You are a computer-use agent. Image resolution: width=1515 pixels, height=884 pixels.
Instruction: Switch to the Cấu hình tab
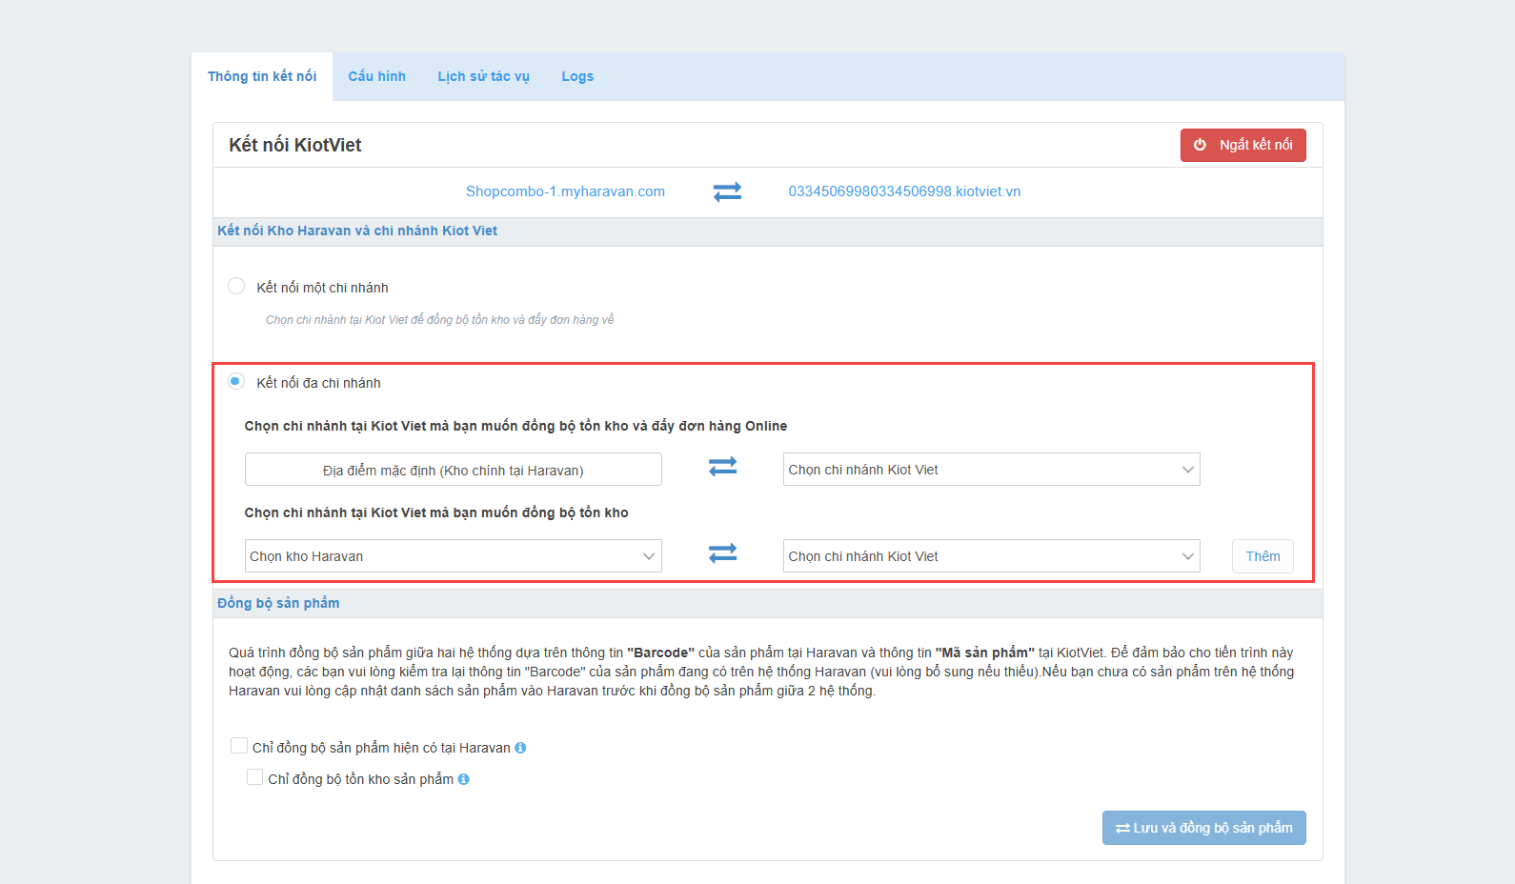[x=377, y=76]
